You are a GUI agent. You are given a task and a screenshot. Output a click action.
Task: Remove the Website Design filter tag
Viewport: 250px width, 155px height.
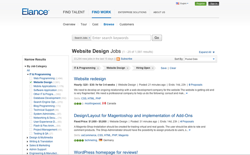point(127,68)
